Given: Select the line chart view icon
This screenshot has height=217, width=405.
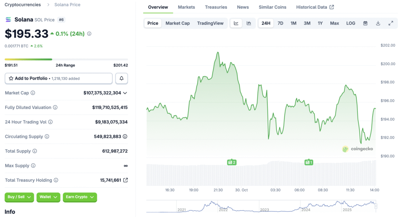Looking at the screenshot, I should 236,23.
